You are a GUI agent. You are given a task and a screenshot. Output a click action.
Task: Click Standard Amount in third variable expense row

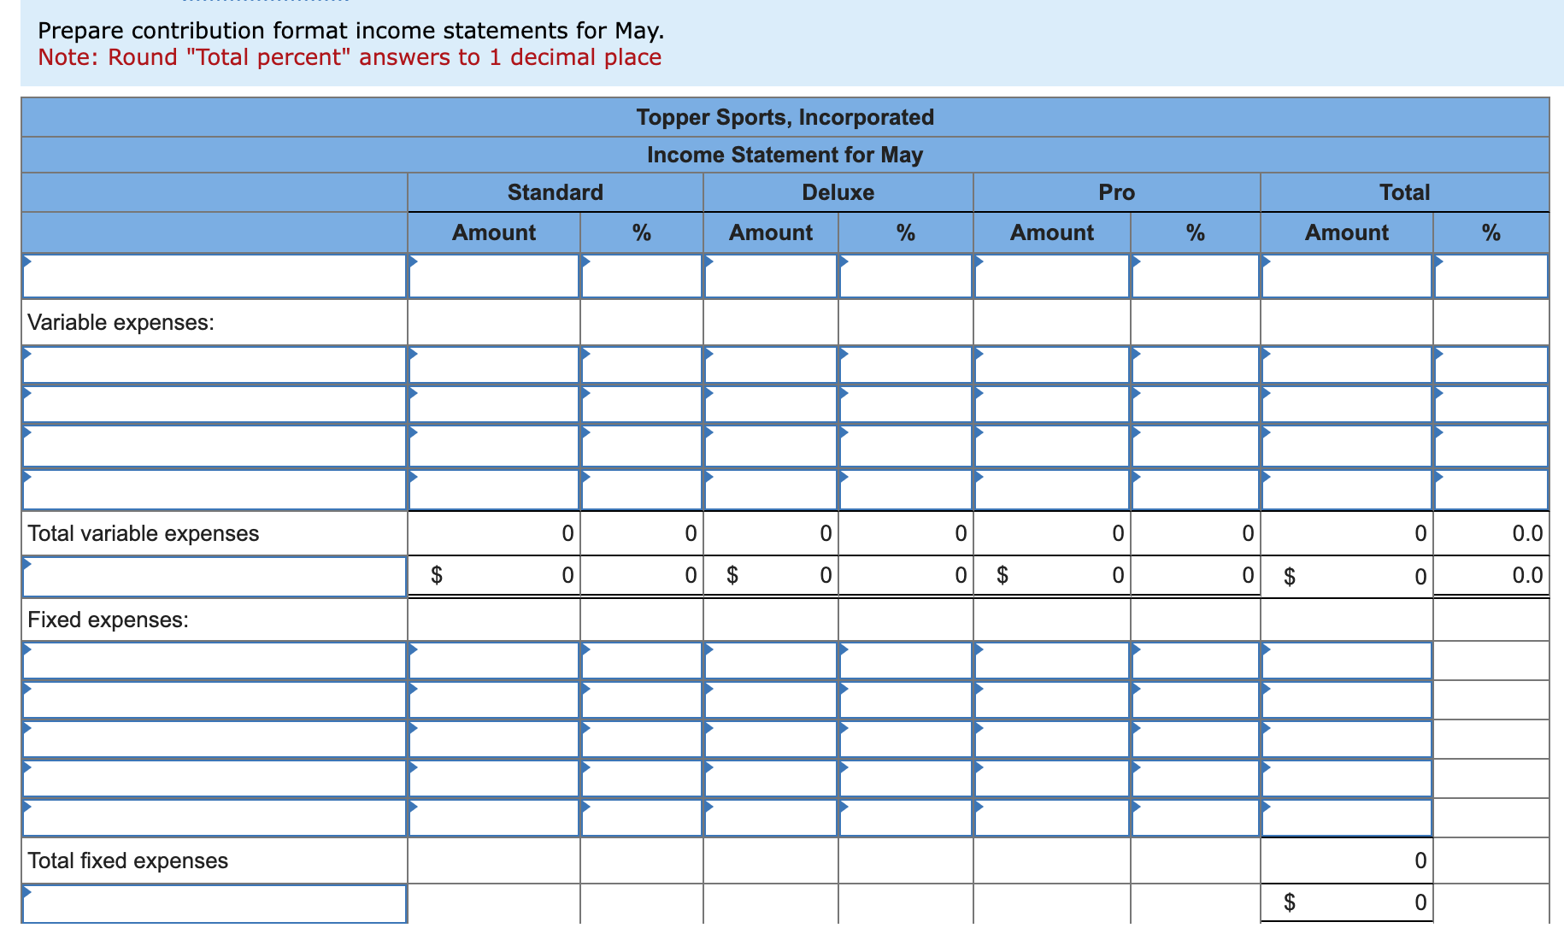point(494,446)
